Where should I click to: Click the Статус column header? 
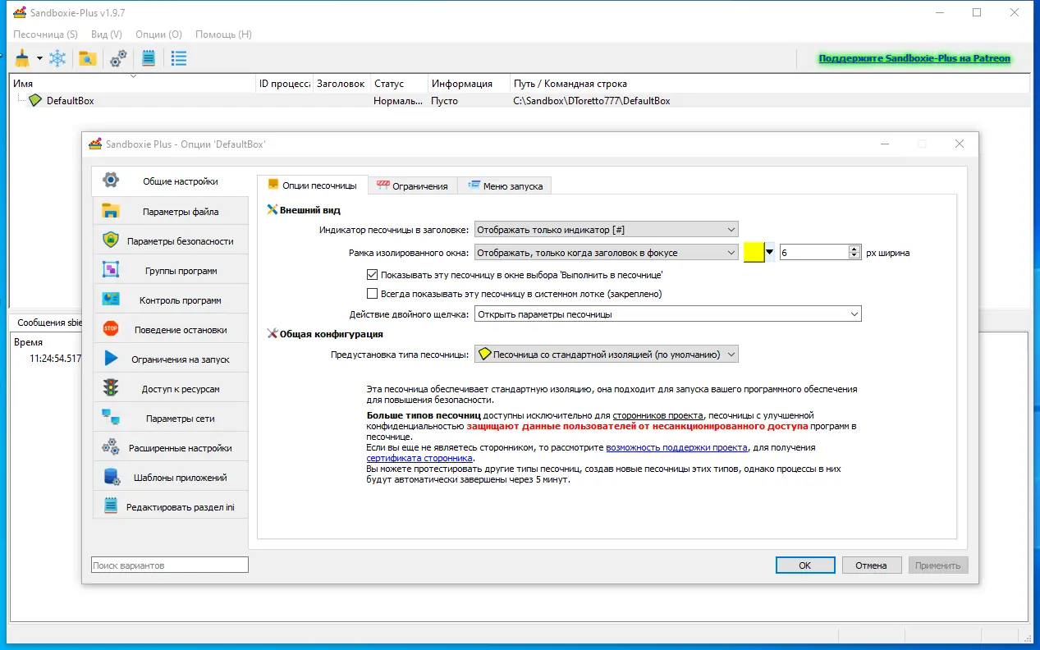[x=399, y=84]
